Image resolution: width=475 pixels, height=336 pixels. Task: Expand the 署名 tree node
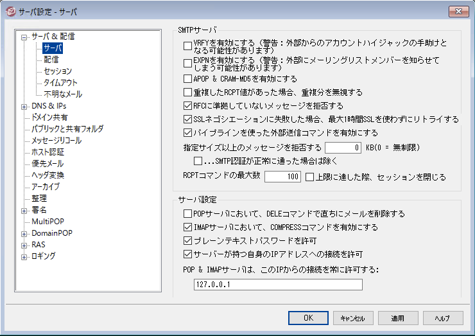[24, 210]
